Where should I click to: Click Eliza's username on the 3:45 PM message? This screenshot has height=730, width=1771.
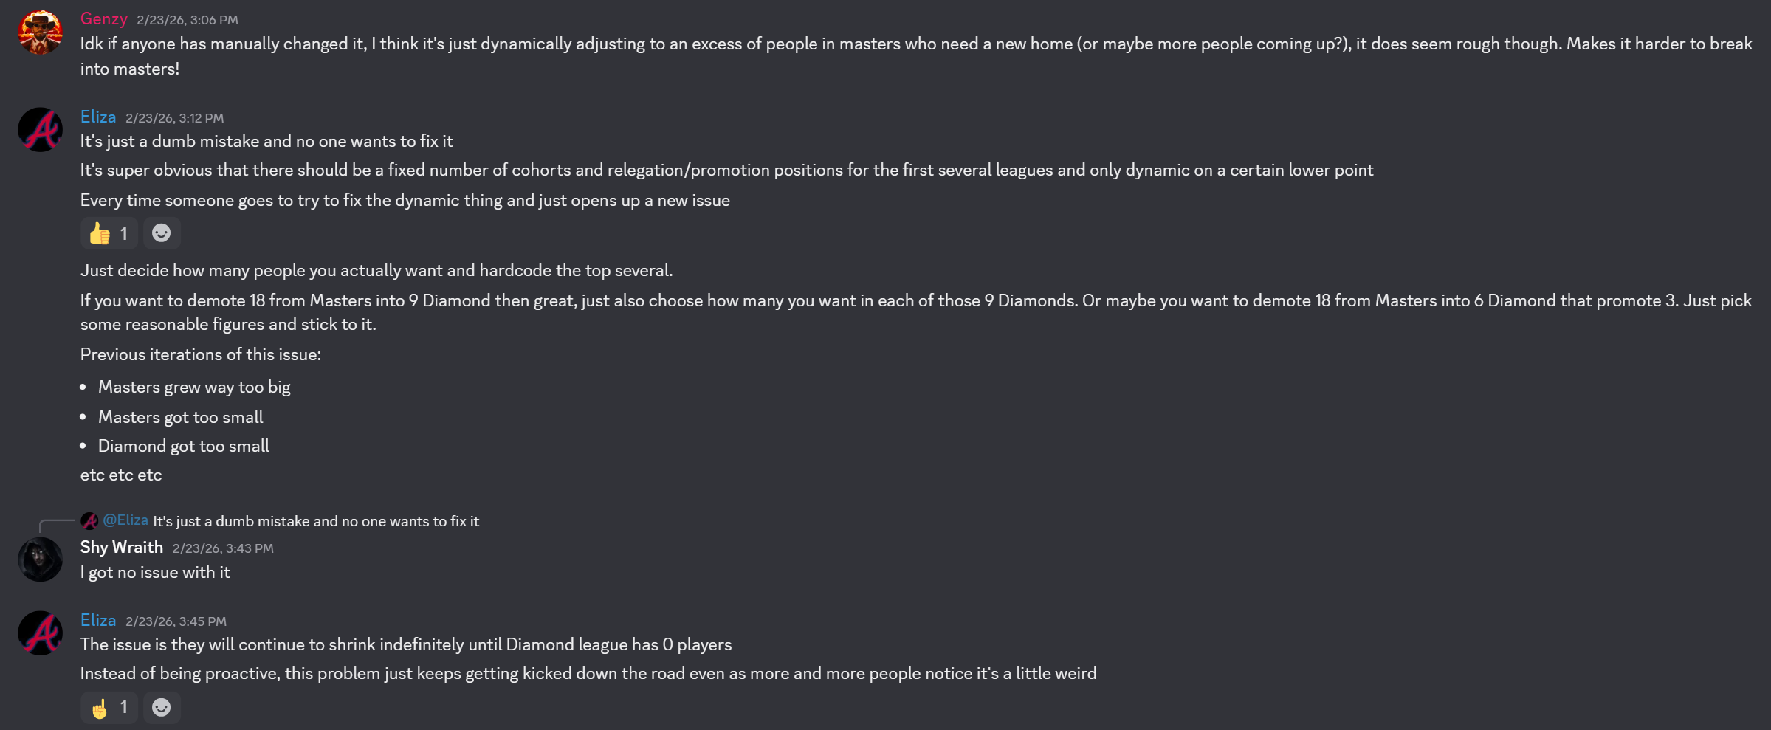[x=98, y=621]
